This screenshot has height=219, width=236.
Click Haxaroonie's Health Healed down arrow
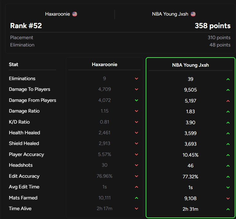click(x=137, y=133)
